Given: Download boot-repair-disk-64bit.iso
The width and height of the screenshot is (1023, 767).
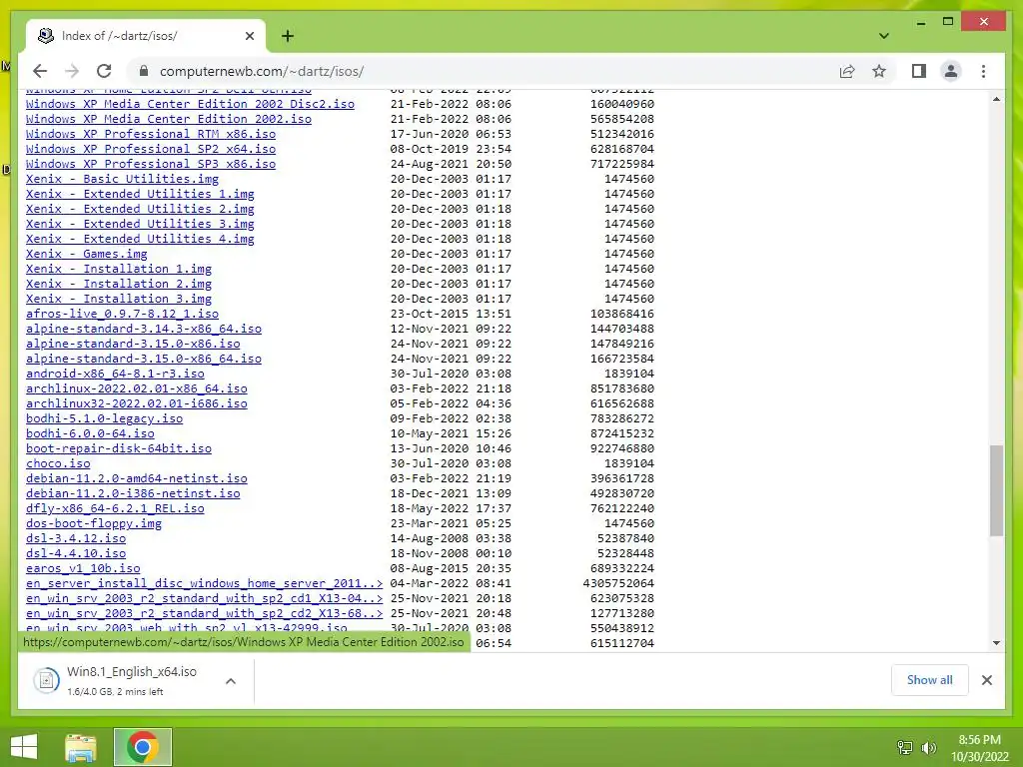Looking at the screenshot, I should [x=119, y=448].
